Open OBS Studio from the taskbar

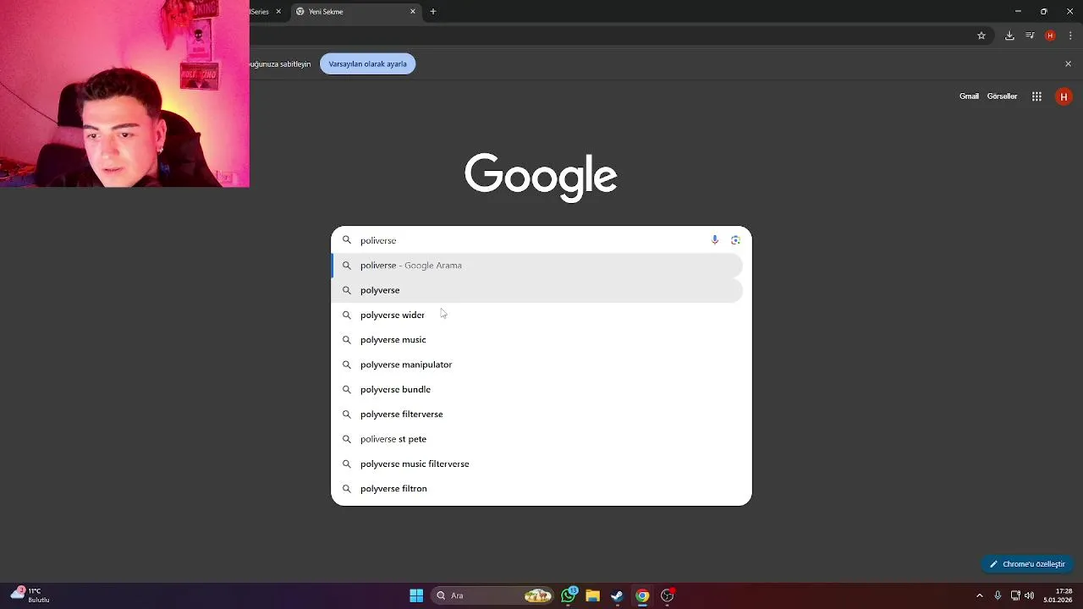coord(668,595)
